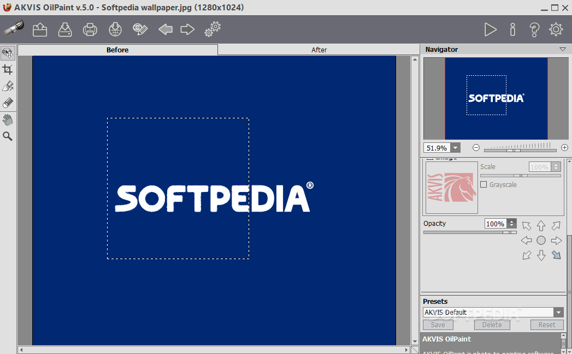
Task: Click the horizontal scrollbar left arrow
Action: 21,350
